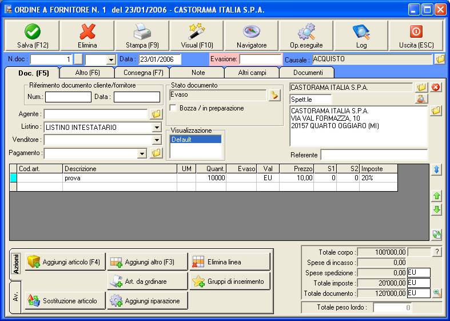Screen dimensions: 450x321
Task: Click Elimina linea button
Action: (230, 262)
